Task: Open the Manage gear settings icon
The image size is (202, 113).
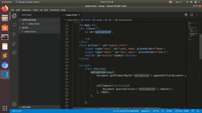Action: (x=14, y=104)
